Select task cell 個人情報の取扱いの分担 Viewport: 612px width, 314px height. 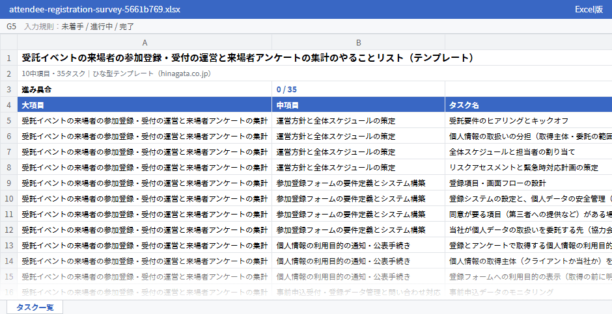click(529, 136)
